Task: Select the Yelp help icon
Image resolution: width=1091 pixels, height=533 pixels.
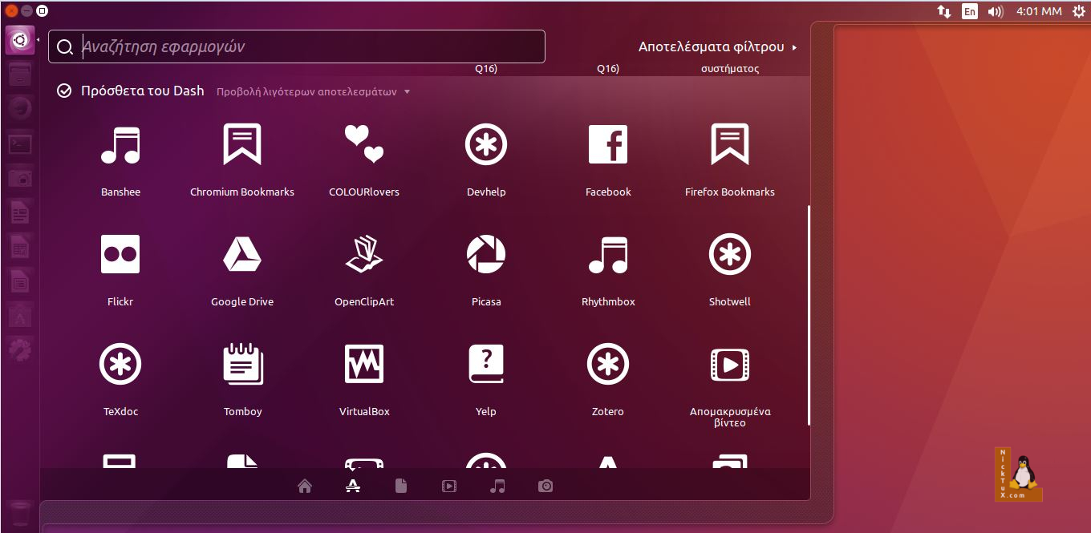Action: pyautogui.click(x=486, y=365)
